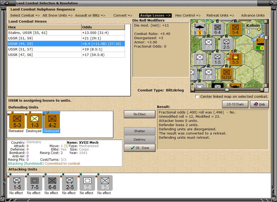Select the defending 5-3 Retreated unit counter
Viewport: 277px width, 202px height.
[x=17, y=121]
